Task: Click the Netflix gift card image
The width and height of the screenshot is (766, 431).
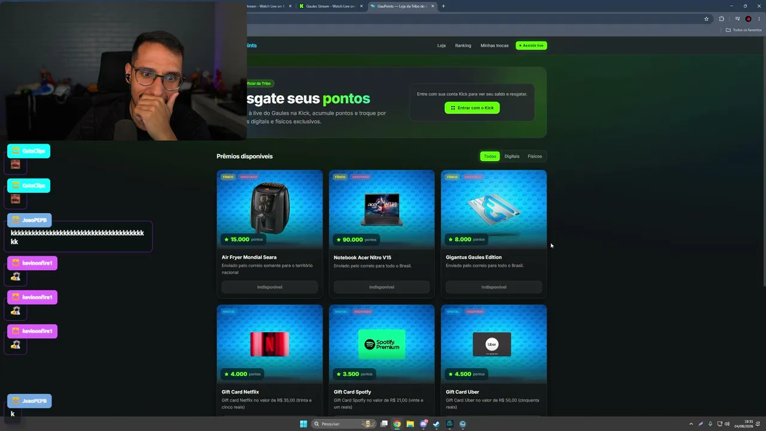Action: 270,344
